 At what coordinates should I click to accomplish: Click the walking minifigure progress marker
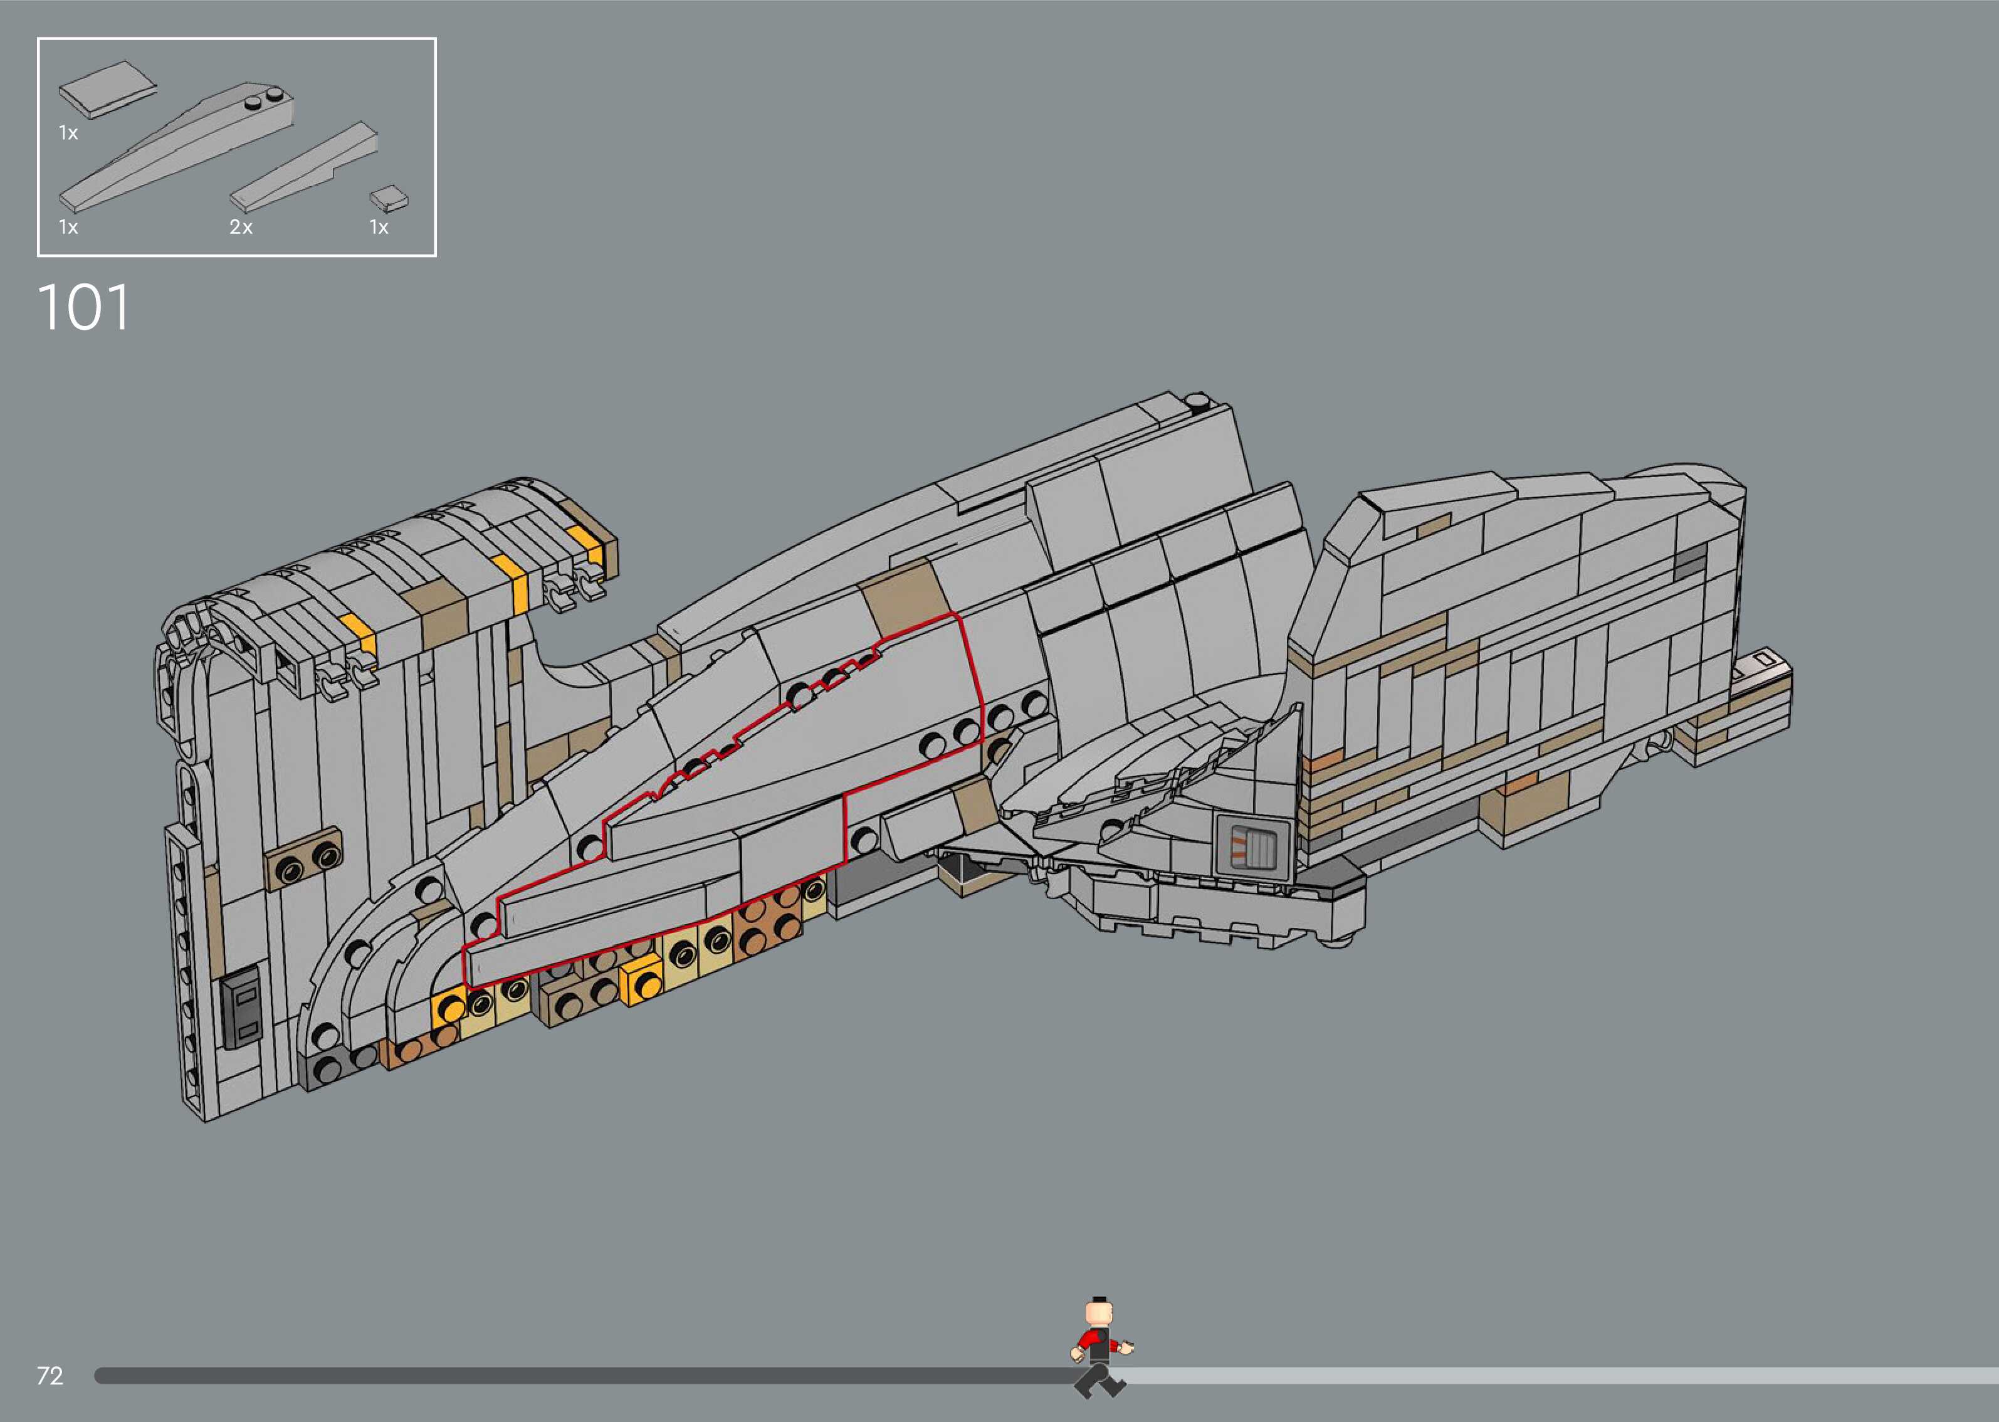pos(1101,1347)
